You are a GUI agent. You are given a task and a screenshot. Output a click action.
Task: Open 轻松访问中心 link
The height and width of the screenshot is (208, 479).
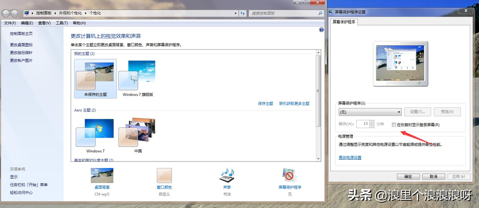21,193
